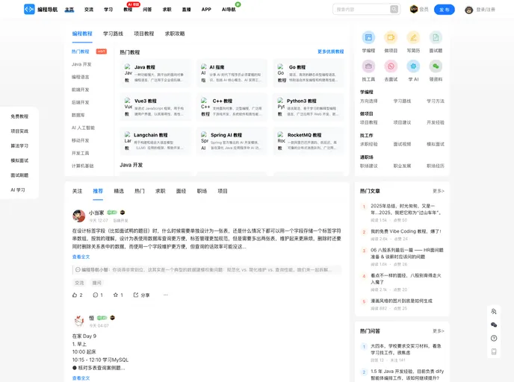
Task: Click the 交流 tag under 小当家's post
Action: pos(79,283)
